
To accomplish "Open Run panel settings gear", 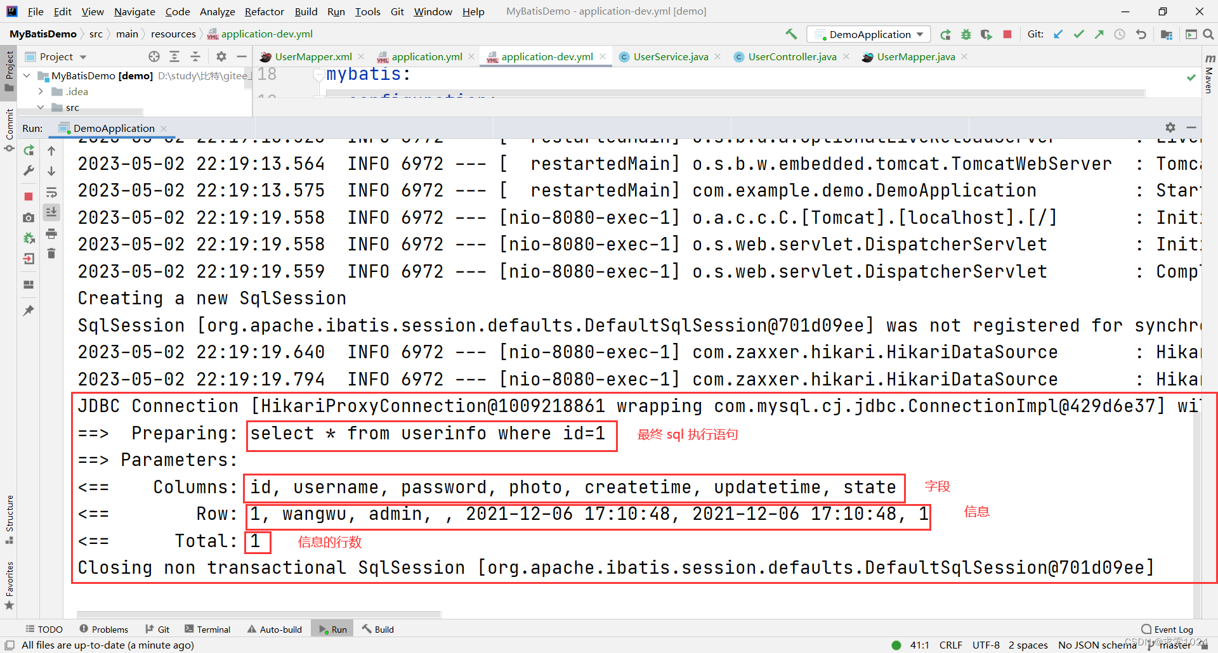I will (1170, 127).
